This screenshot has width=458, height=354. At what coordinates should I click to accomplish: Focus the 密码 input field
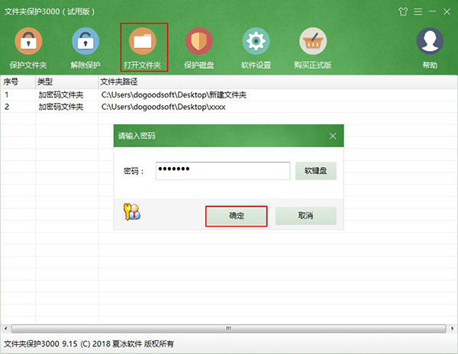[223, 171]
